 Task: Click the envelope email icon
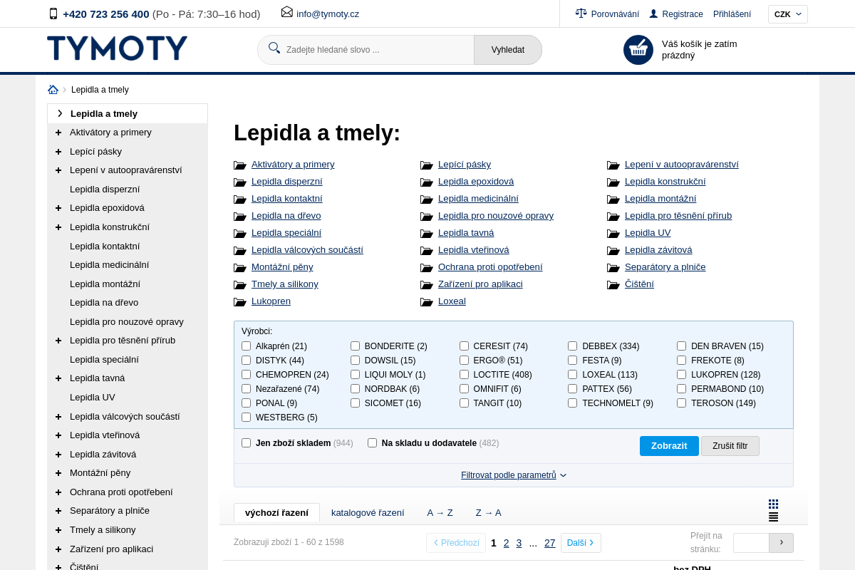tap(287, 12)
